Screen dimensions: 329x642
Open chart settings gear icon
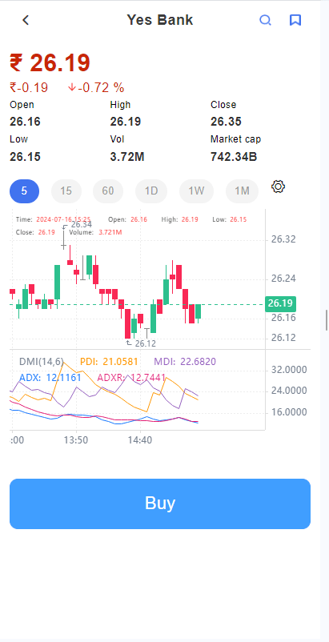click(x=278, y=187)
